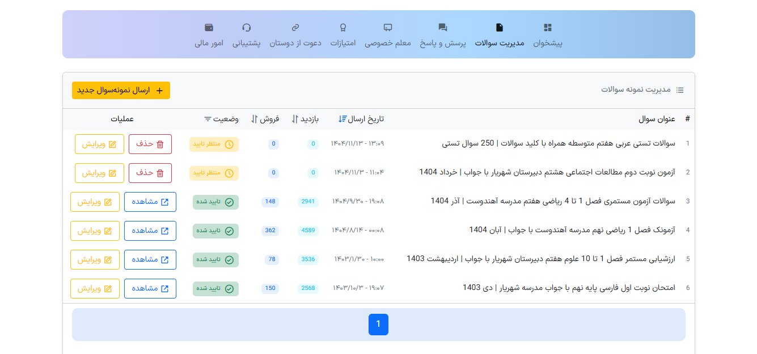Sort table by فروش column header
Image resolution: width=757 pixels, height=354 pixels.
[x=265, y=119]
